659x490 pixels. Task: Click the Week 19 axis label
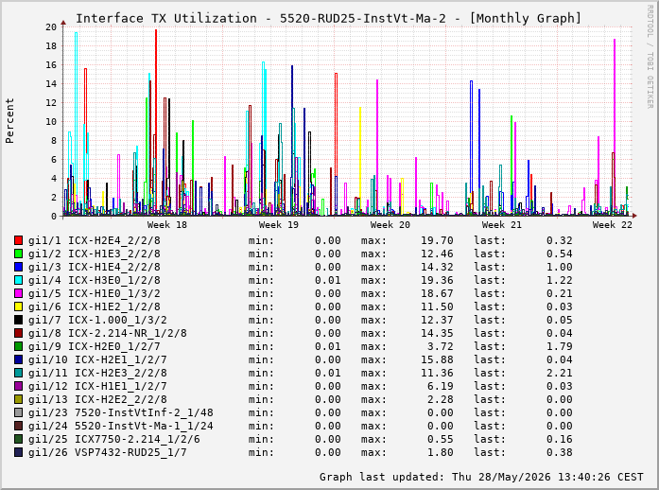[279, 225]
